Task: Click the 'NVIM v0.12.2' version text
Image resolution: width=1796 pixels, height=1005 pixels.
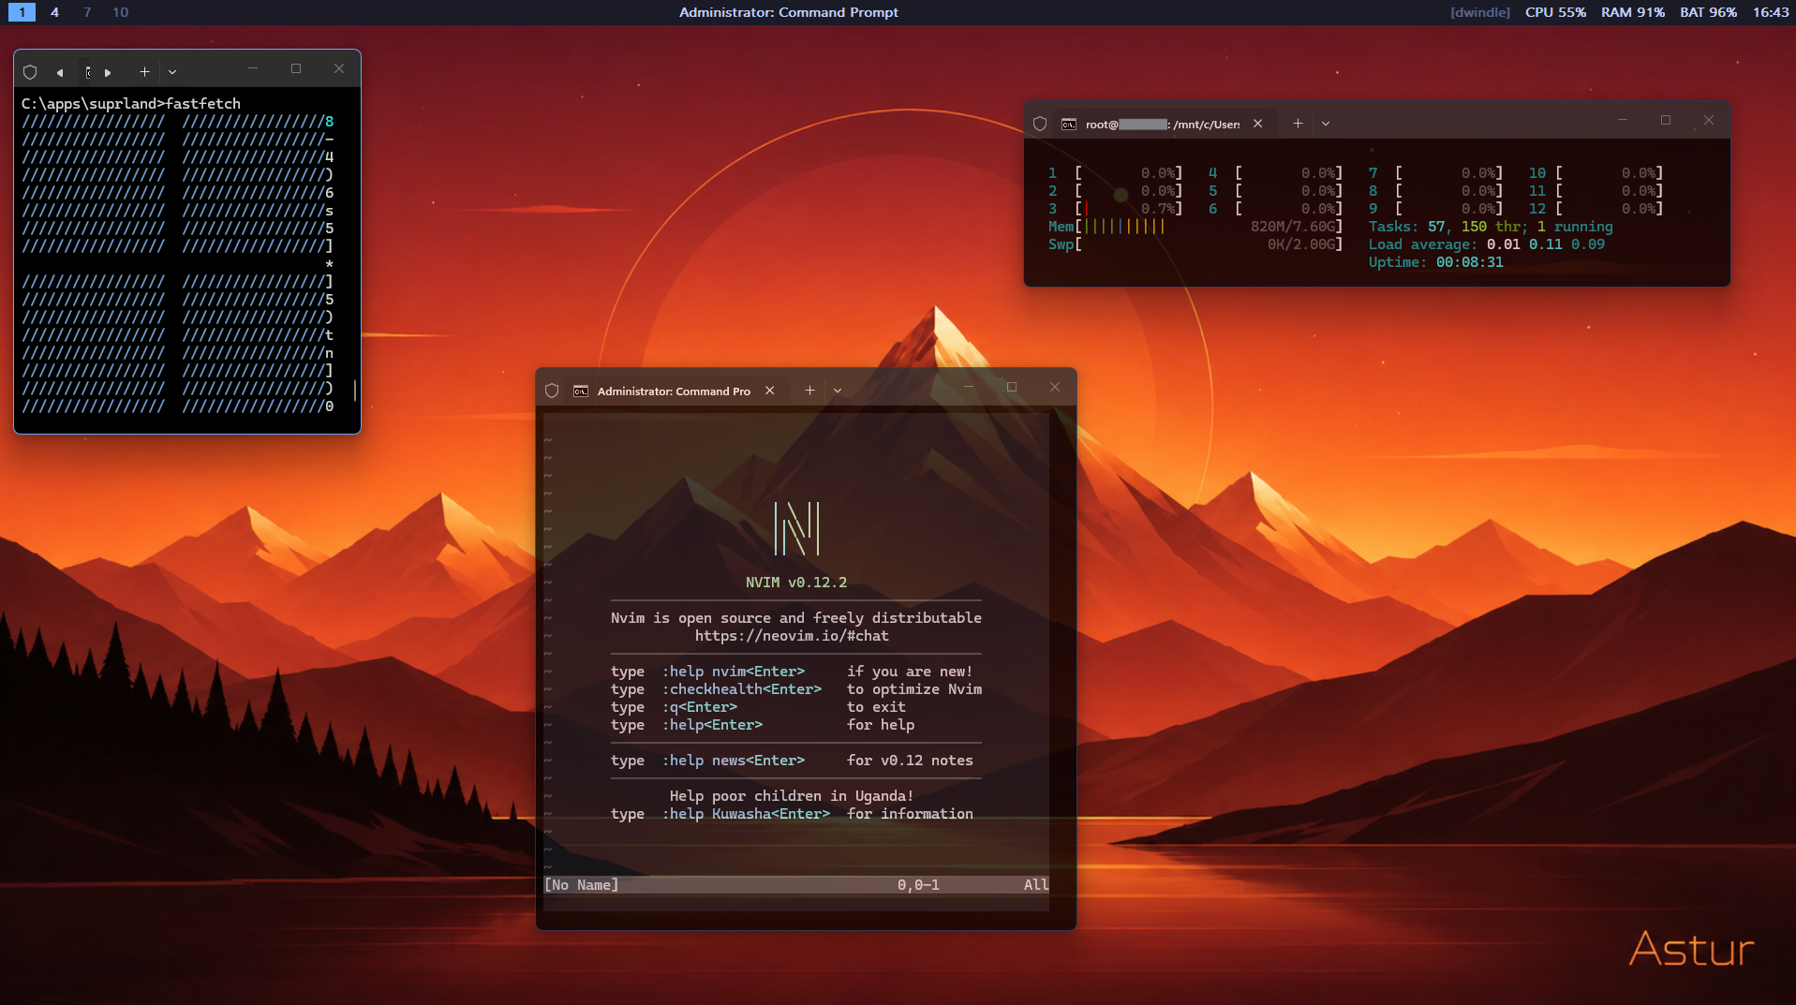Action: (796, 583)
